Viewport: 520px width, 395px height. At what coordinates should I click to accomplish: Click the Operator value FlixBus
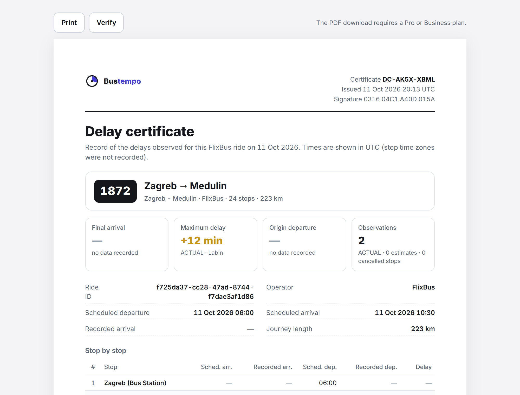tap(423, 287)
